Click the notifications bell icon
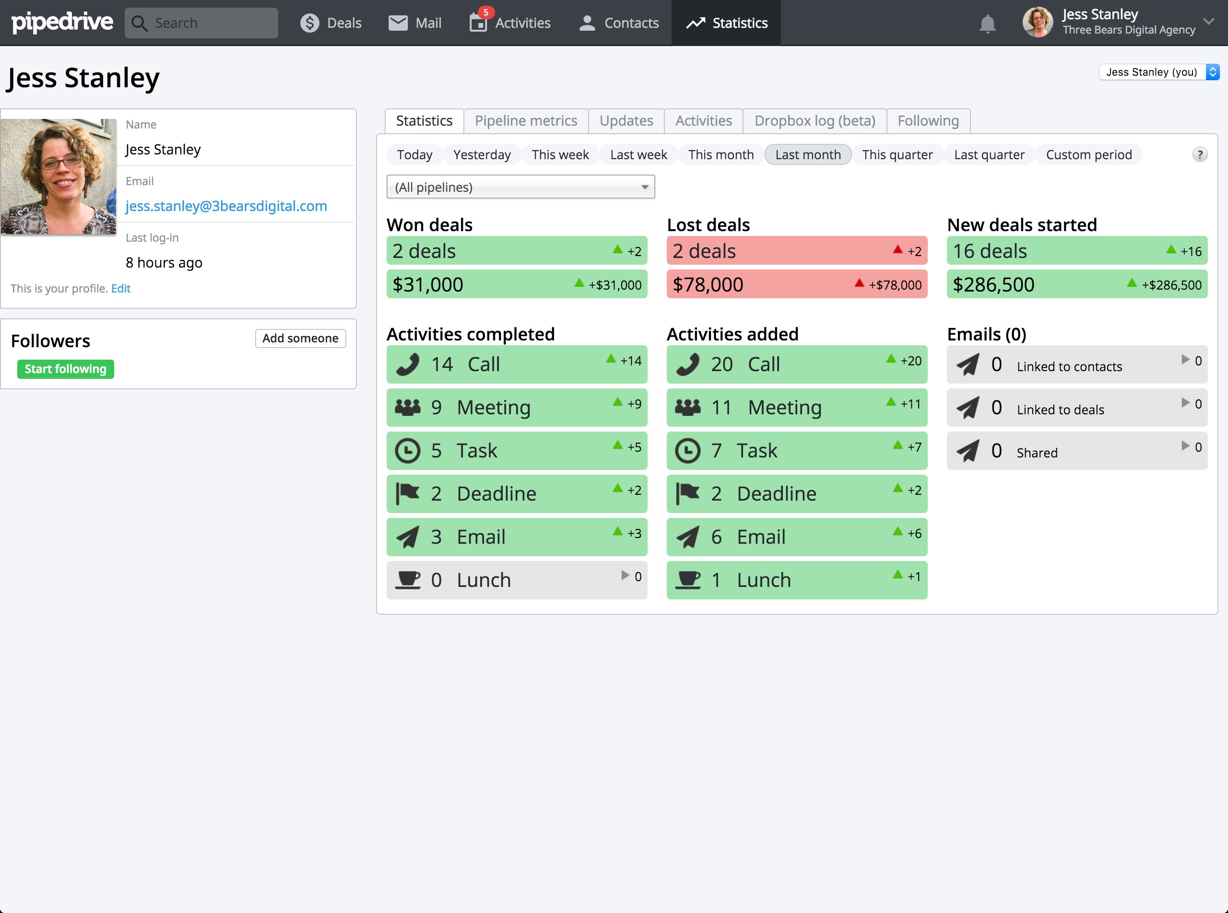 point(987,23)
